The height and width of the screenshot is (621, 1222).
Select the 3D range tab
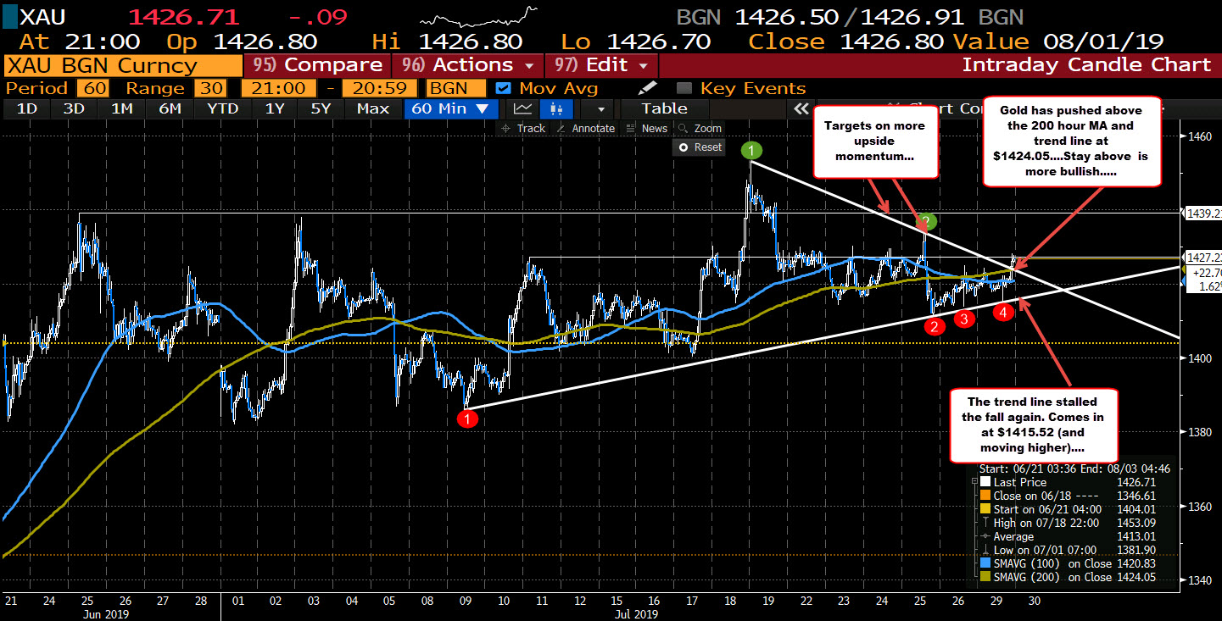pos(75,108)
